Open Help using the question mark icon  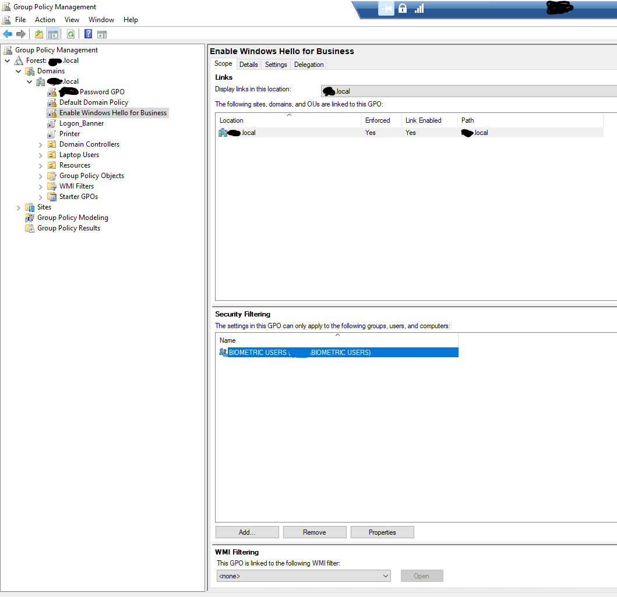tap(88, 34)
